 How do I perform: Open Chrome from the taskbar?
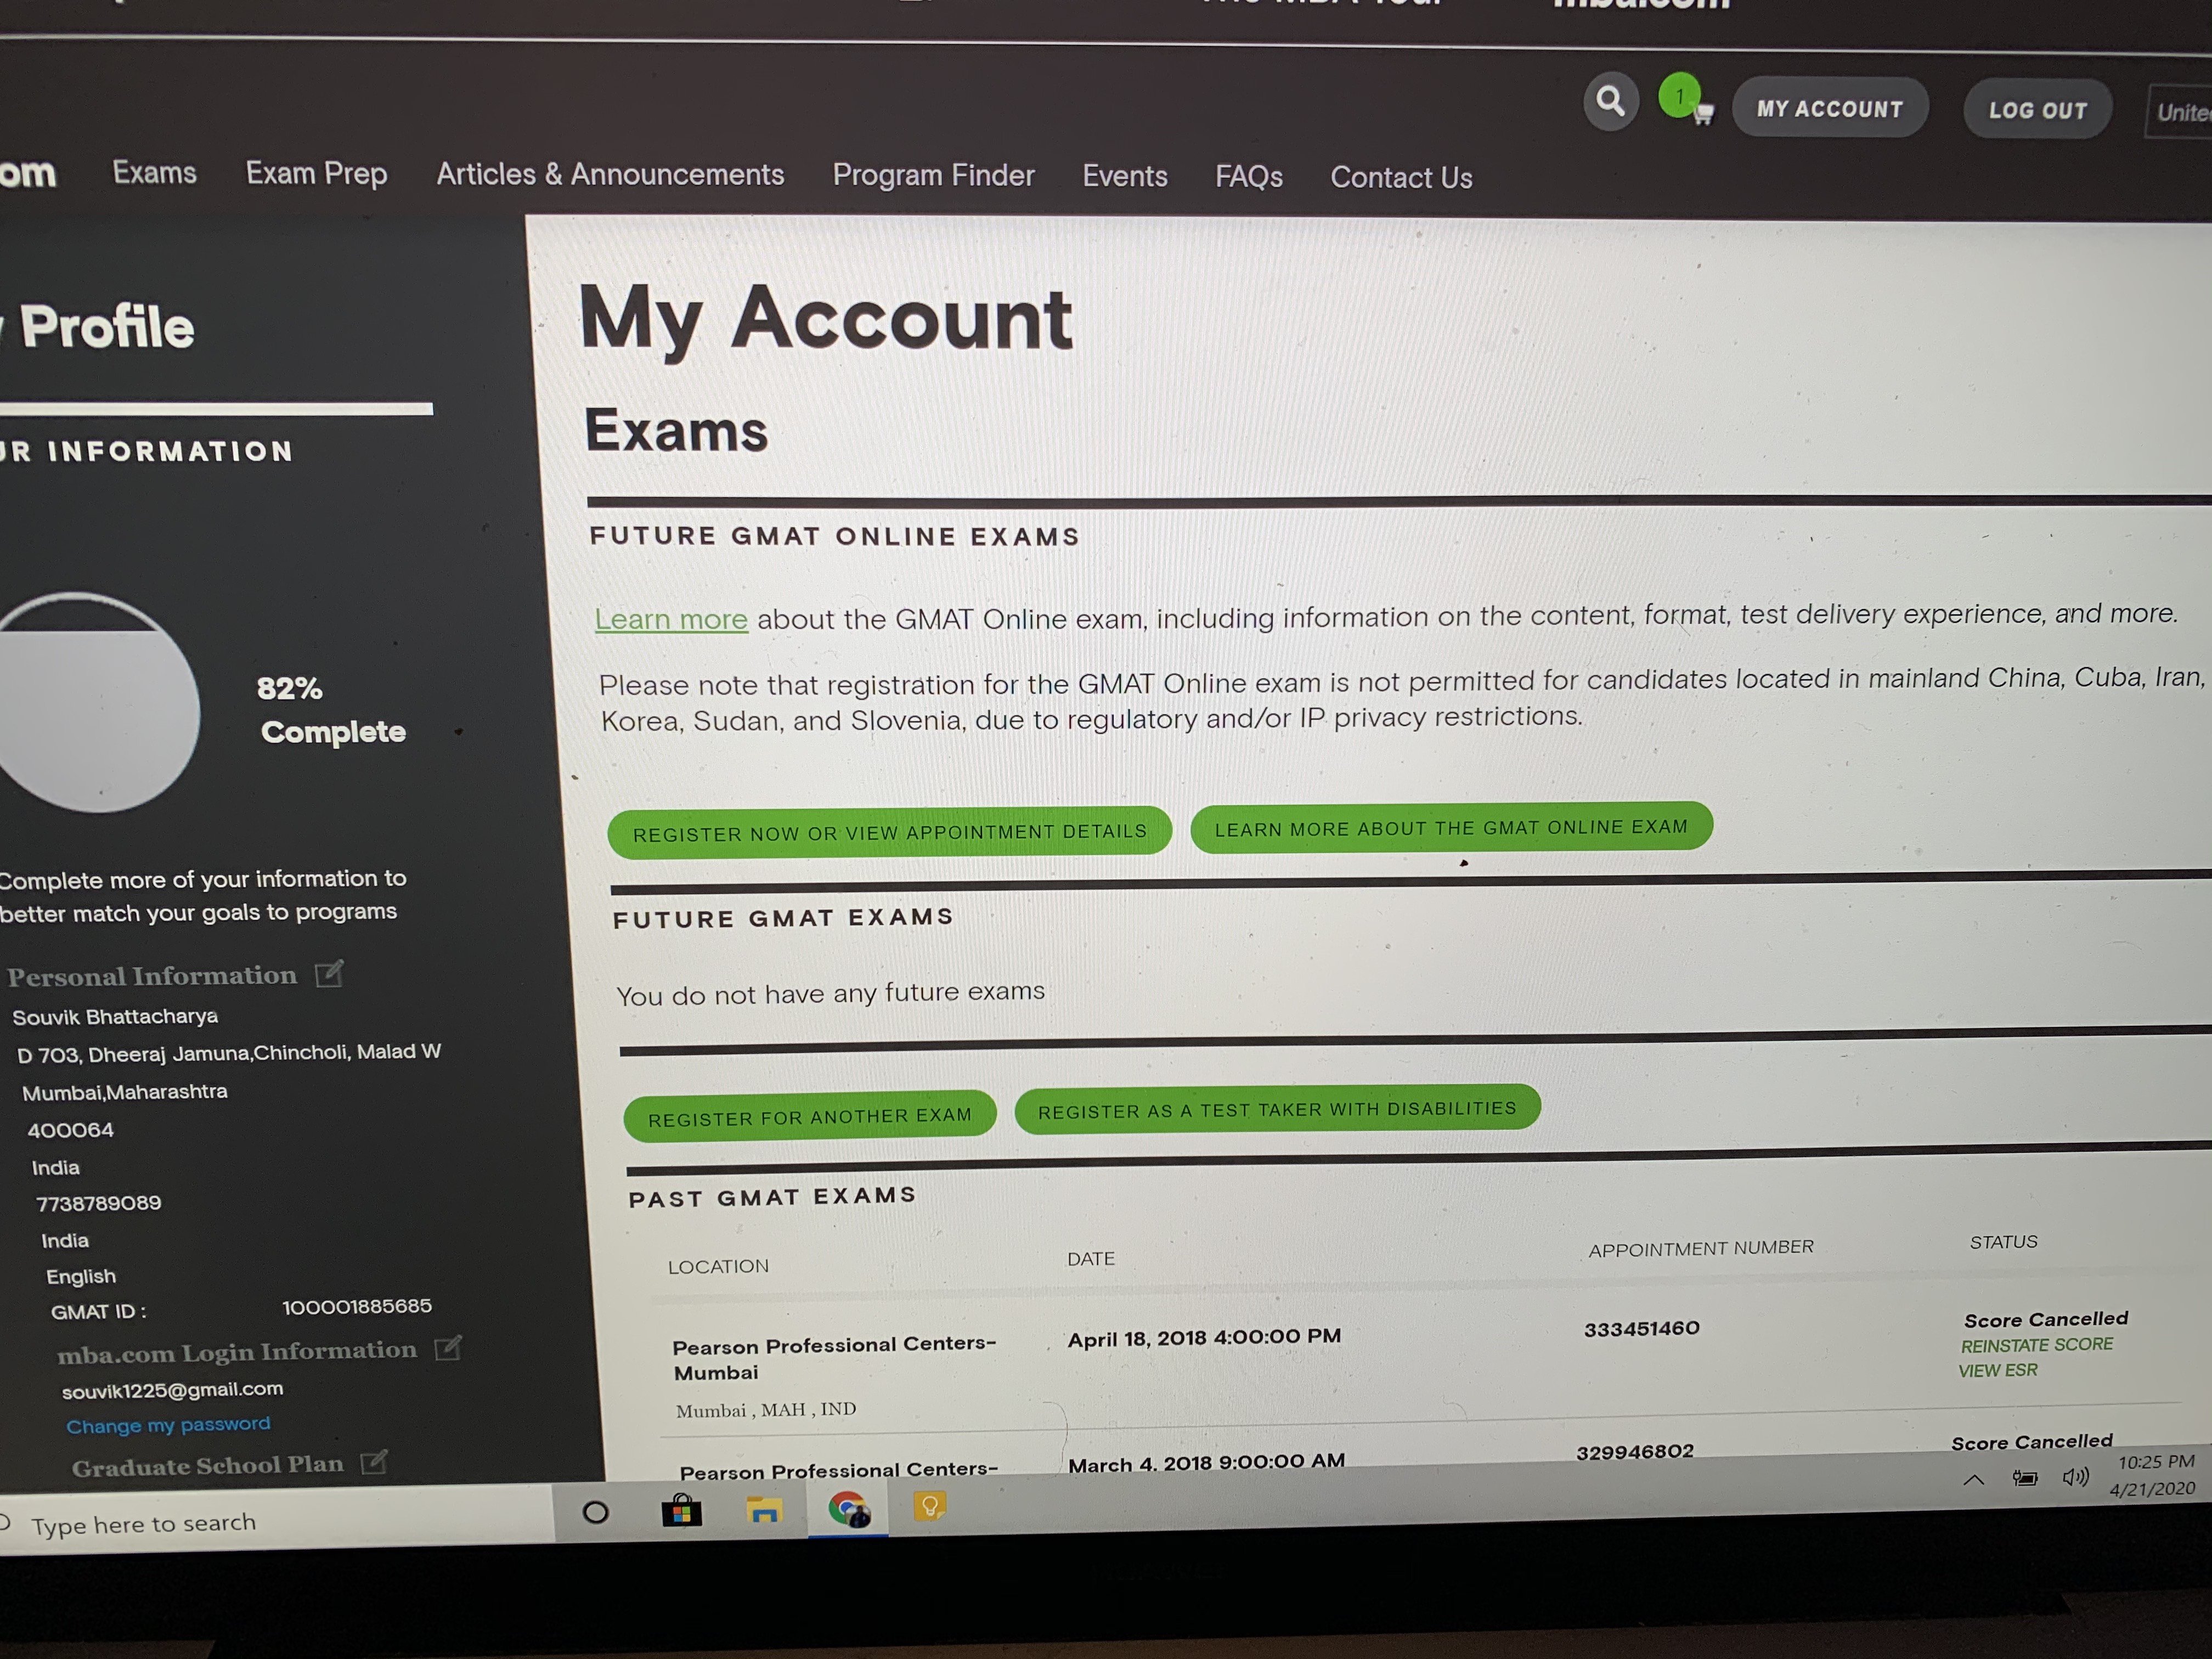(848, 1508)
